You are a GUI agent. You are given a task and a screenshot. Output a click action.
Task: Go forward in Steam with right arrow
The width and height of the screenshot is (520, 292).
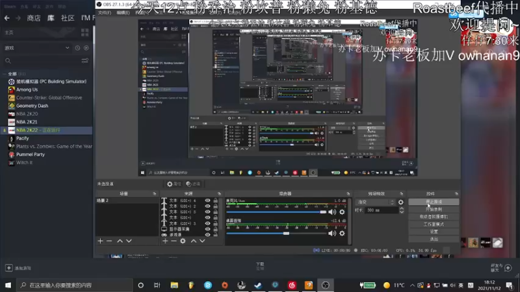(x=18, y=18)
